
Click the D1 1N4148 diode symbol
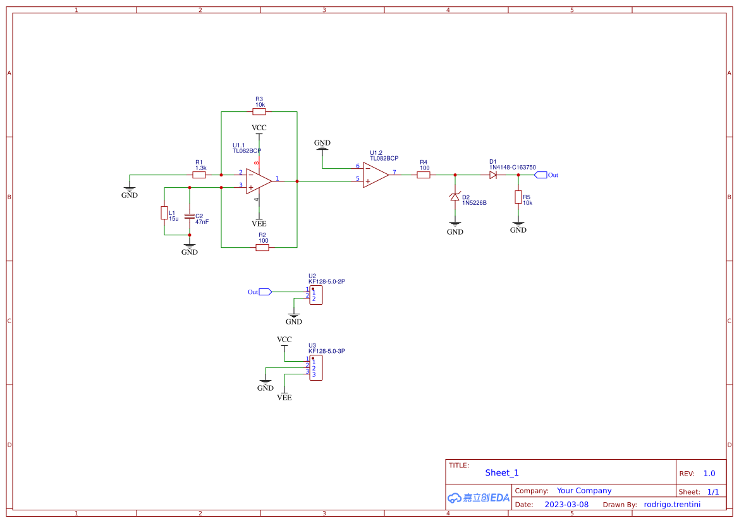pyautogui.click(x=493, y=175)
